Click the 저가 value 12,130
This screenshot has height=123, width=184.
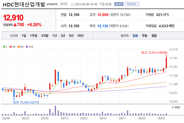(x=103, y=26)
